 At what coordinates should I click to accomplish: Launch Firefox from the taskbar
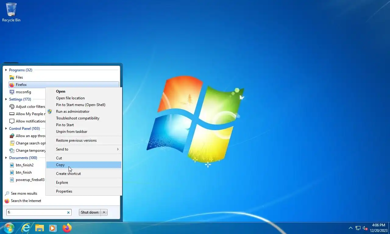click(x=67, y=228)
